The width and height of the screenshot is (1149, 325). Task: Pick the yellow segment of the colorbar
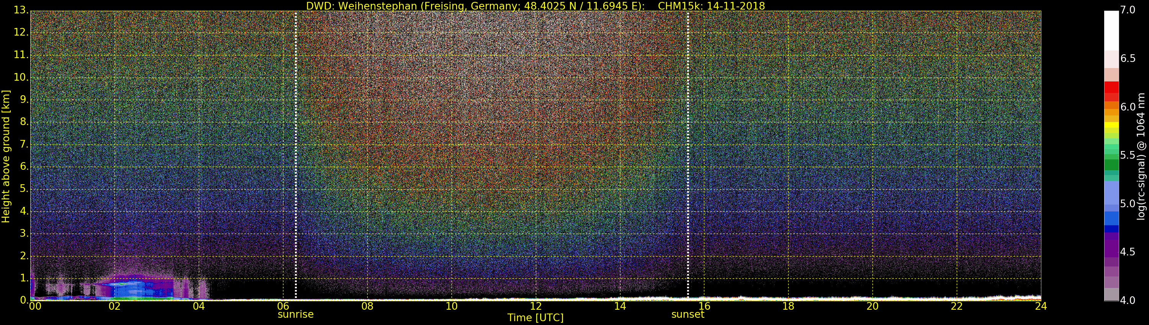(1111, 125)
